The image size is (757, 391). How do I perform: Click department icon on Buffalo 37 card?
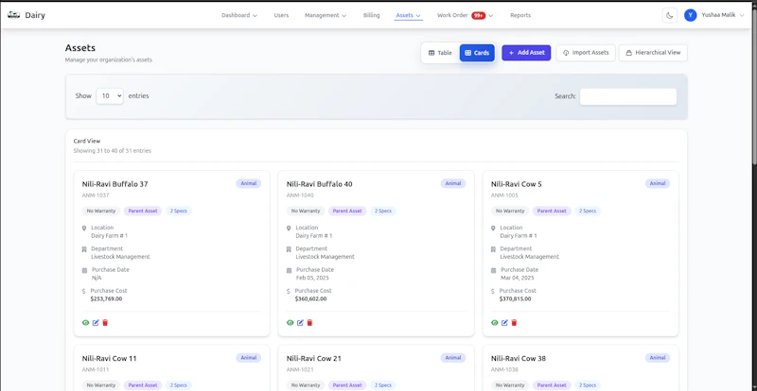[84, 249]
